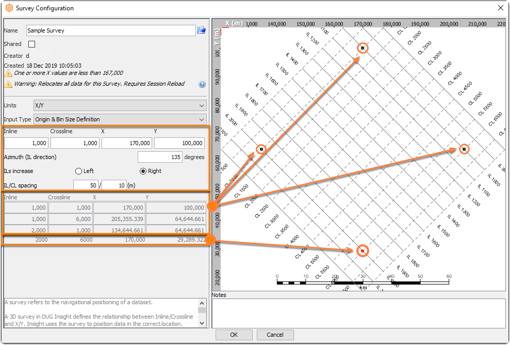
Task: Open the folder icon beside the Name field
Action: coord(201,30)
